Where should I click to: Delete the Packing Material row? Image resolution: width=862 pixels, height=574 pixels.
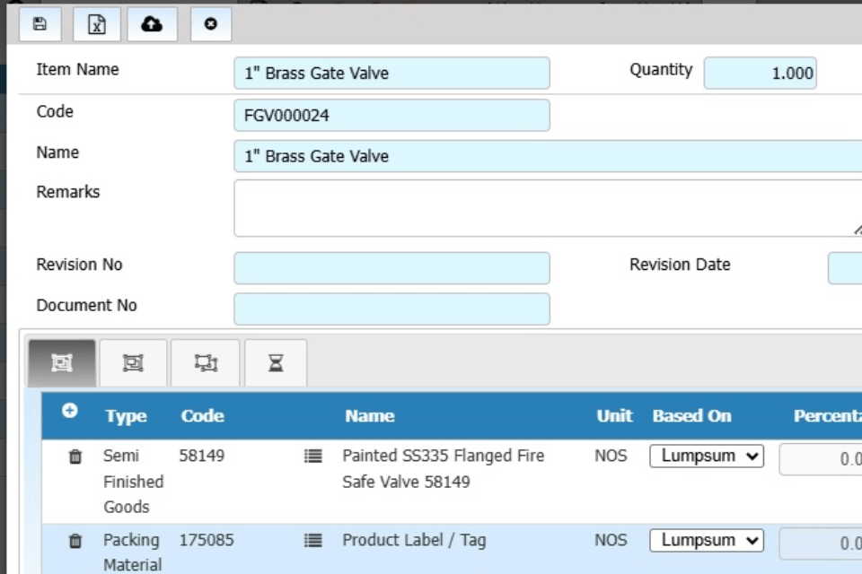click(x=75, y=541)
